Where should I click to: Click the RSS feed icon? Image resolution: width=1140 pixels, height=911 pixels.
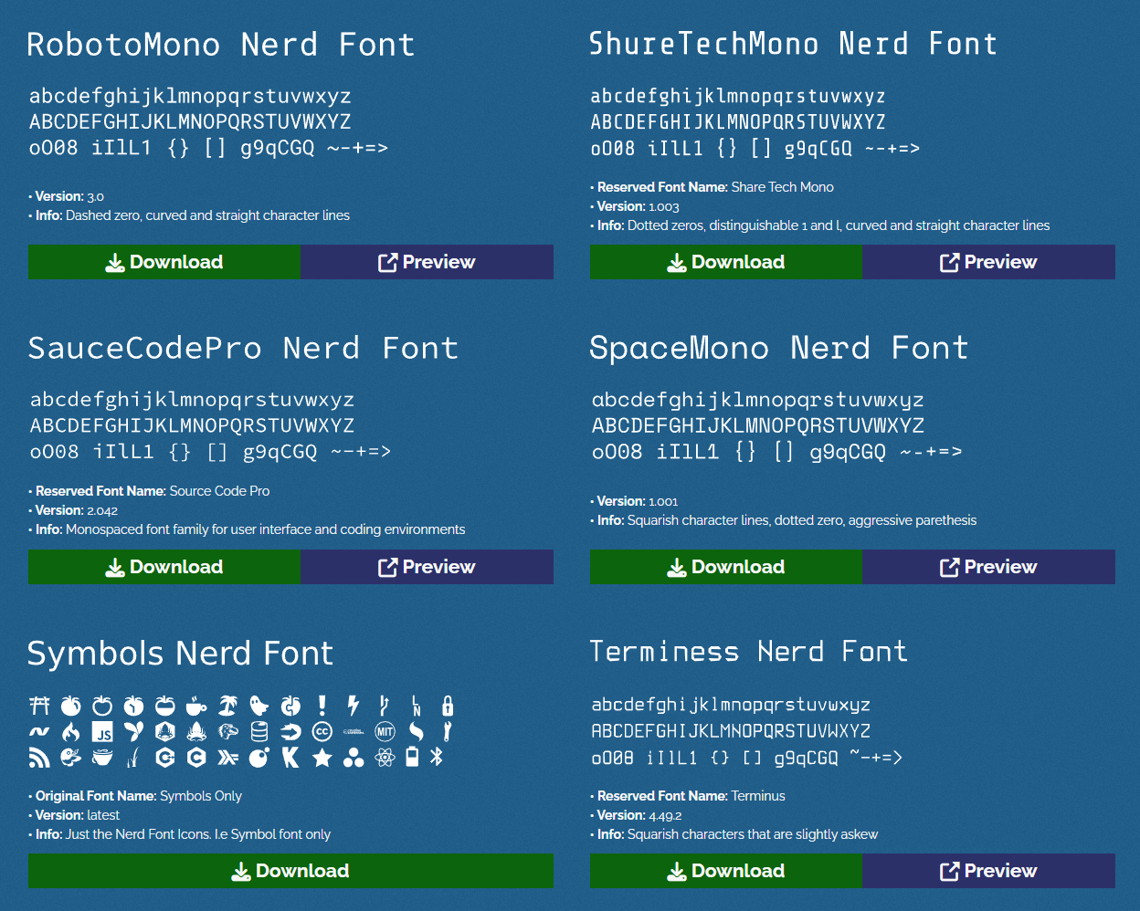coord(39,758)
